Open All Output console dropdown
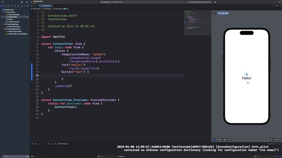This screenshot has width=282, height=158. pos(122,156)
